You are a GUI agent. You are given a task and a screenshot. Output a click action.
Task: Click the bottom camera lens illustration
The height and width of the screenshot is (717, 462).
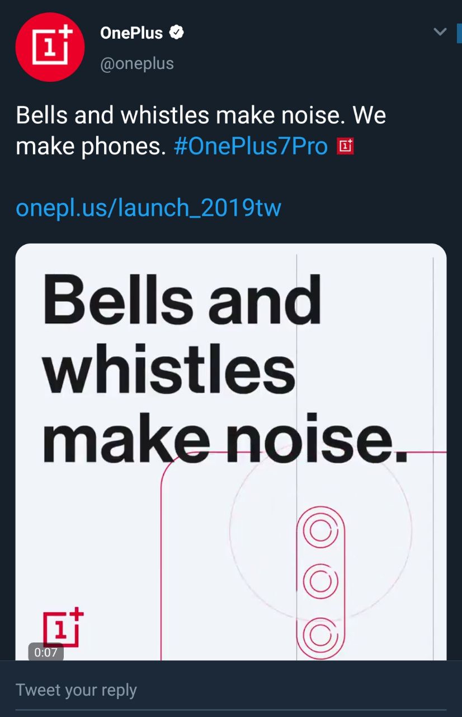(x=320, y=635)
